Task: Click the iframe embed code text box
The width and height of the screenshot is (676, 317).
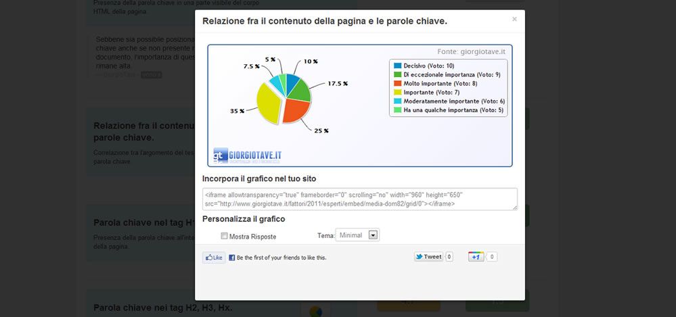Action: pos(359,199)
